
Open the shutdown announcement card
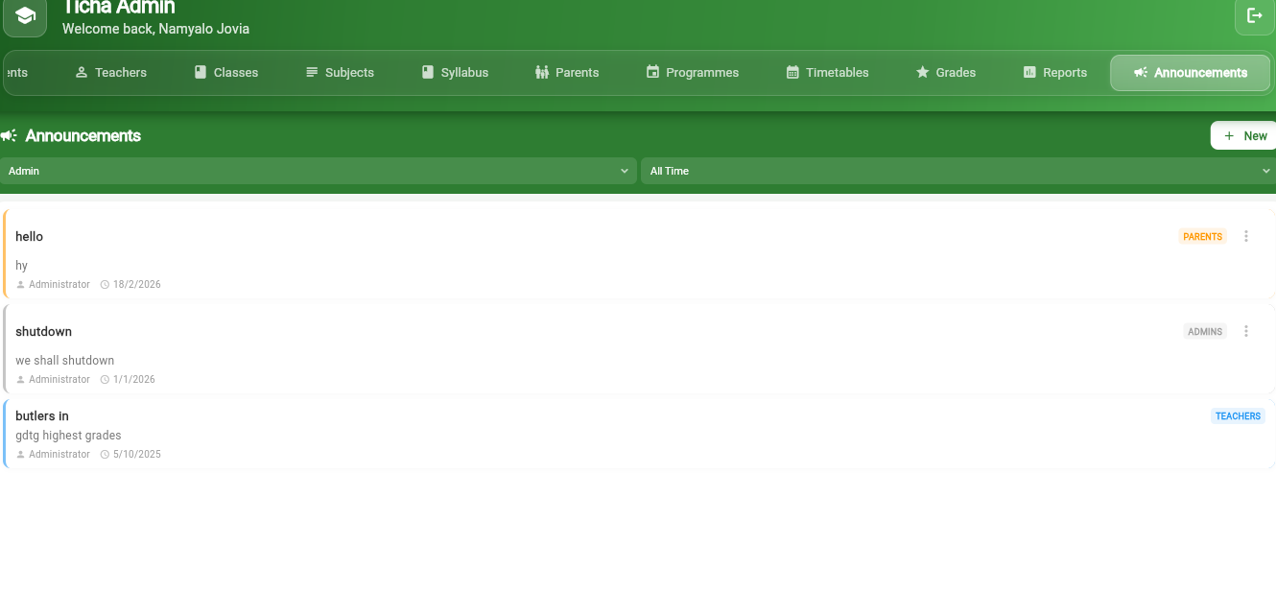576,350
